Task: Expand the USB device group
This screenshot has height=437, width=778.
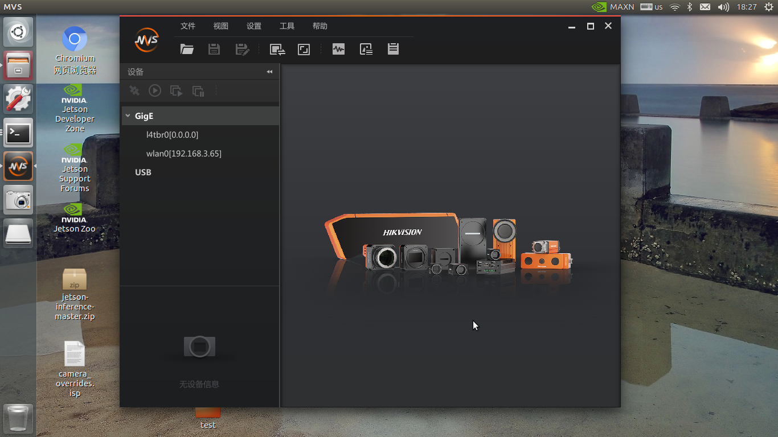Action: pyautogui.click(x=143, y=172)
